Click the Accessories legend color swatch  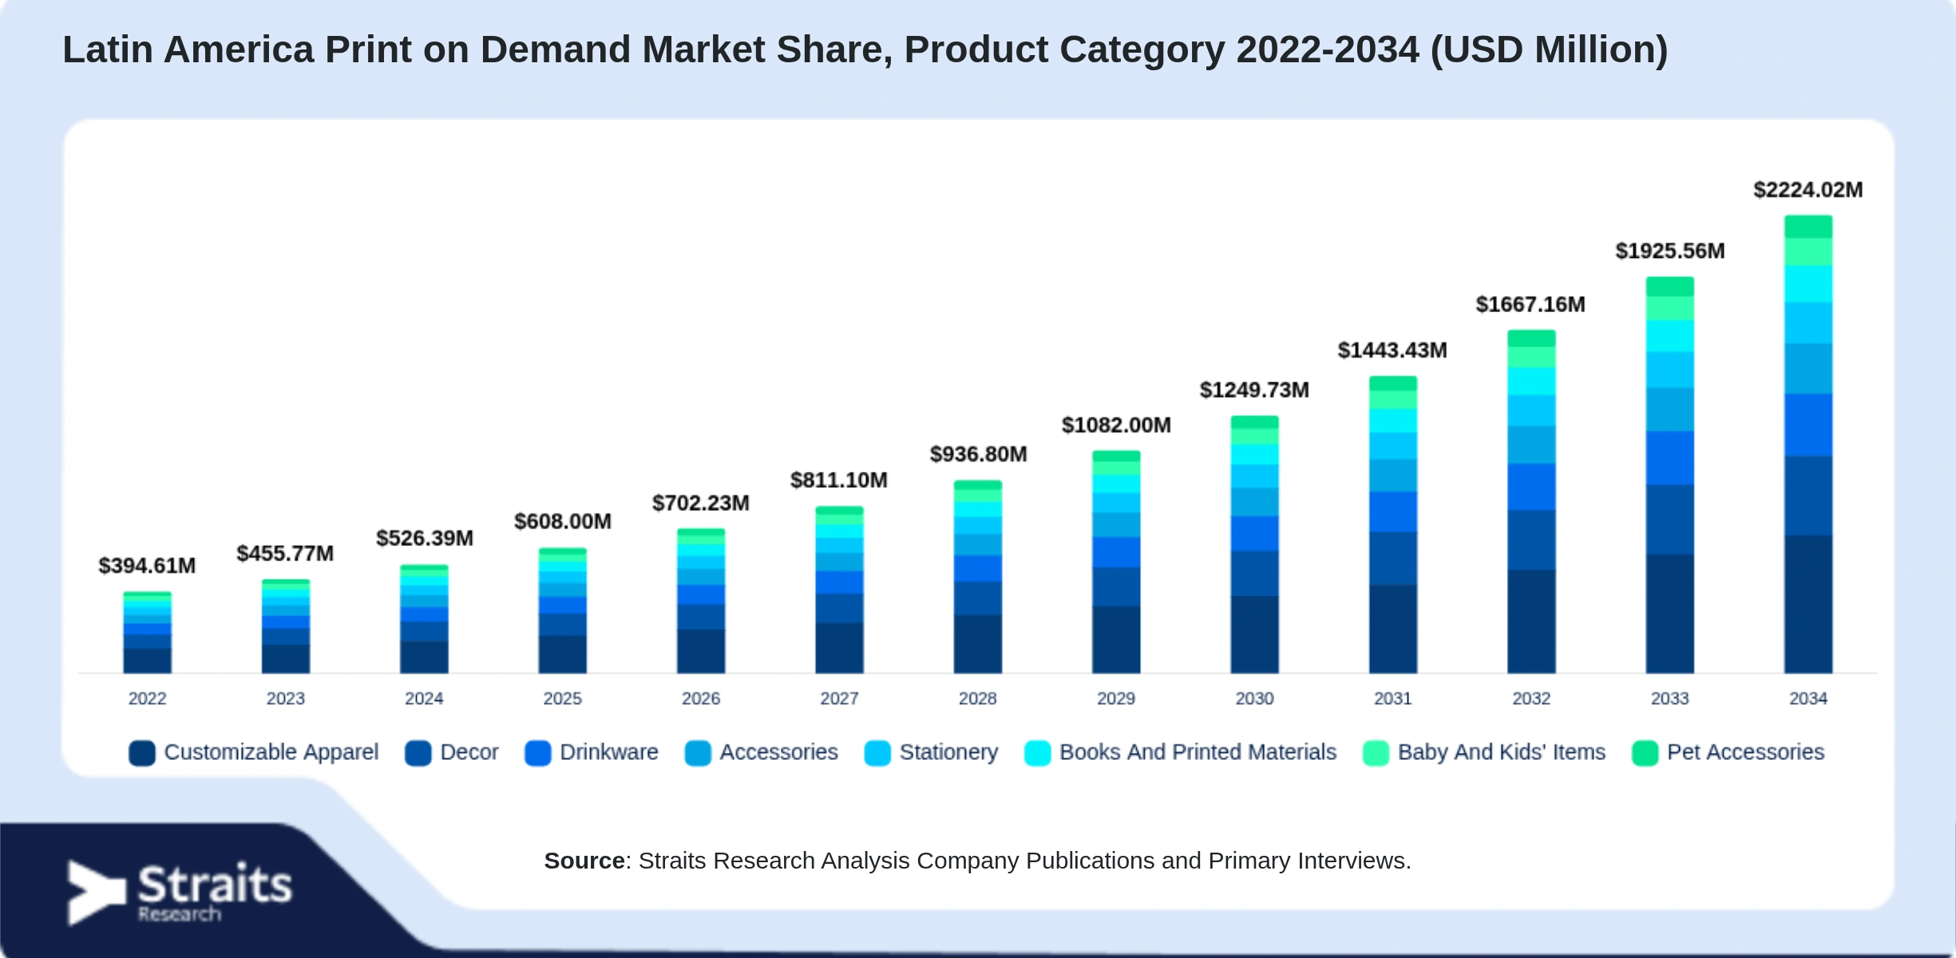click(x=698, y=753)
